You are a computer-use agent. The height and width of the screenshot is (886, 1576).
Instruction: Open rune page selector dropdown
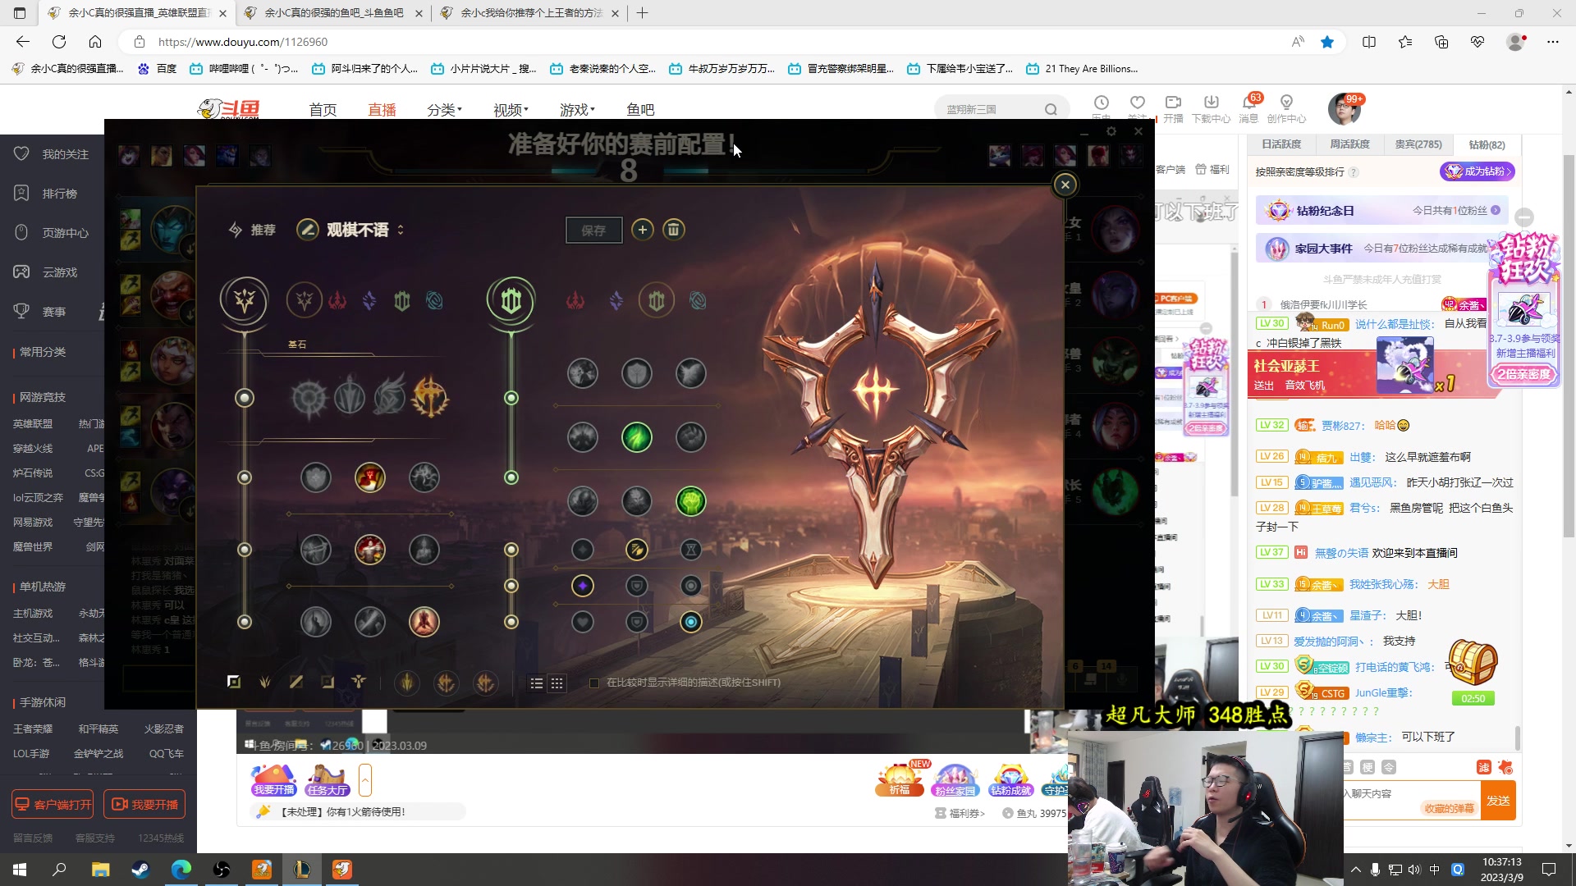tap(401, 230)
